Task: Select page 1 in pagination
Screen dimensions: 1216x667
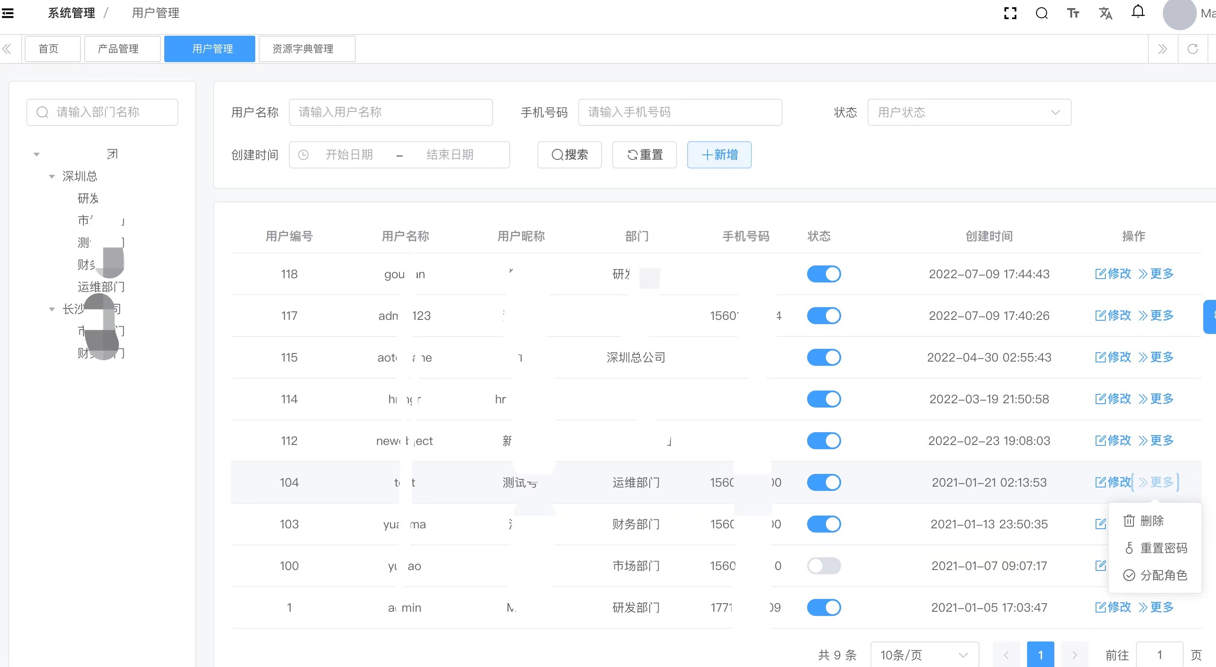Action: tap(1040, 655)
